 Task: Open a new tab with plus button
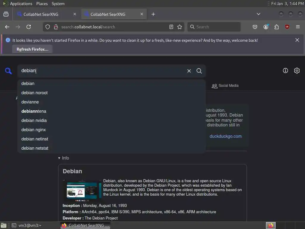coord(153,14)
